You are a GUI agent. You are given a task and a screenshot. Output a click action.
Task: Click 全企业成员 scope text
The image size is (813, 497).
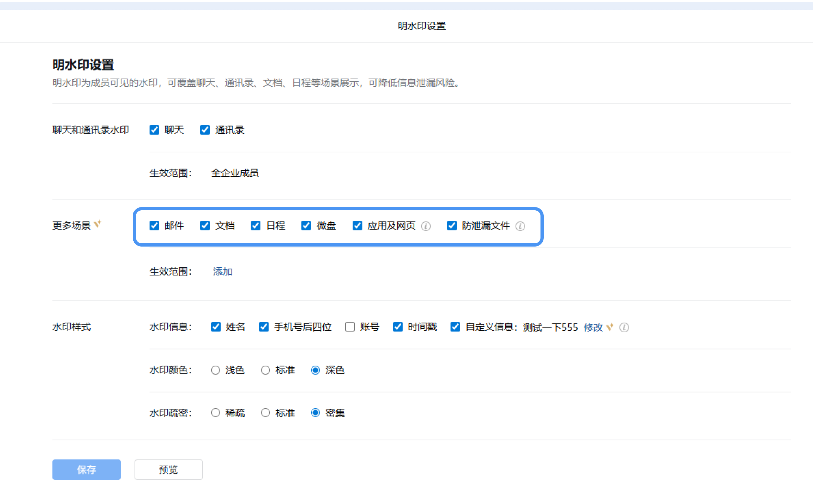click(235, 173)
